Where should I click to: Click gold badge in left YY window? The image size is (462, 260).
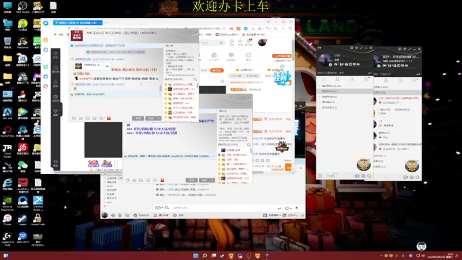coord(364,165)
